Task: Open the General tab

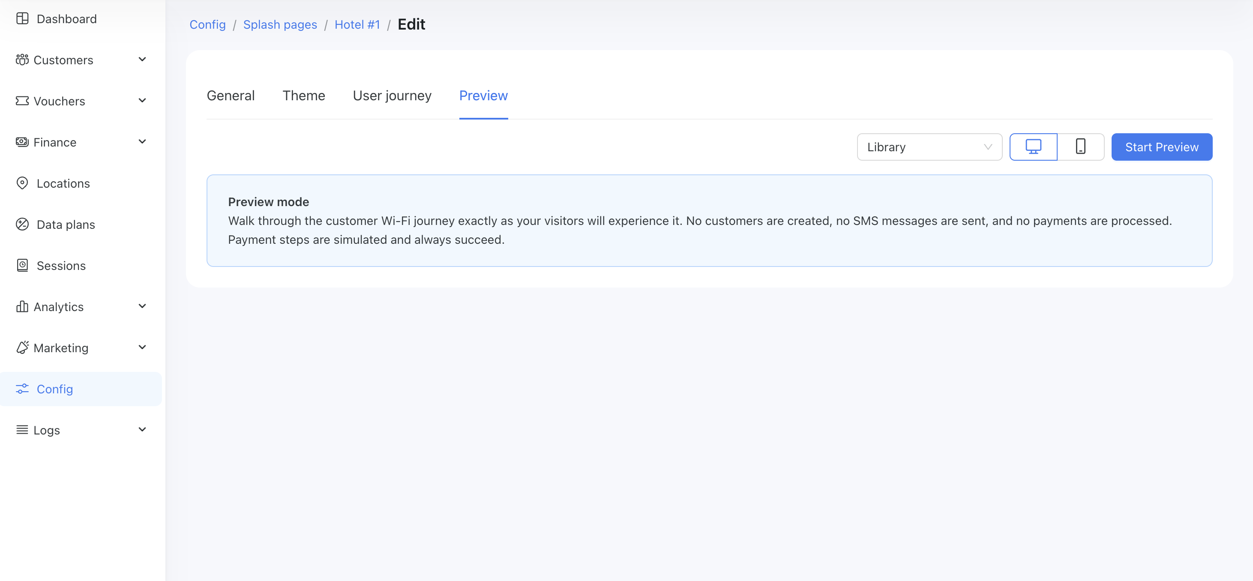Action: 231,96
